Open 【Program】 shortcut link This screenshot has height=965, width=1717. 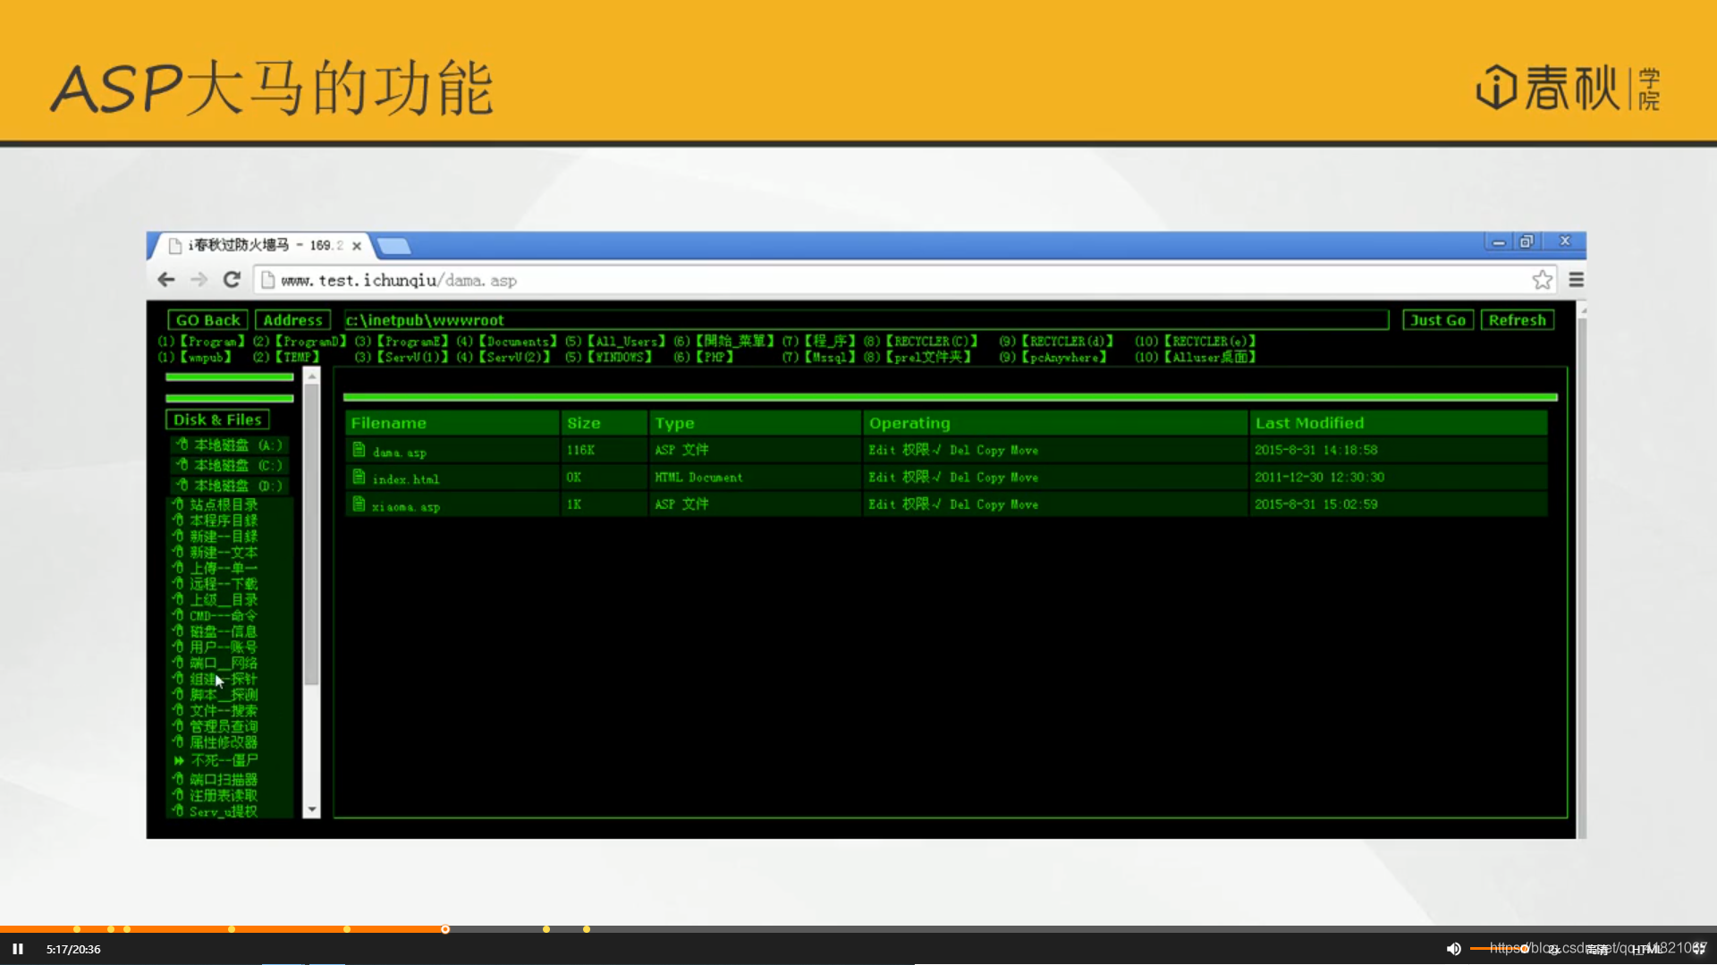(x=213, y=342)
